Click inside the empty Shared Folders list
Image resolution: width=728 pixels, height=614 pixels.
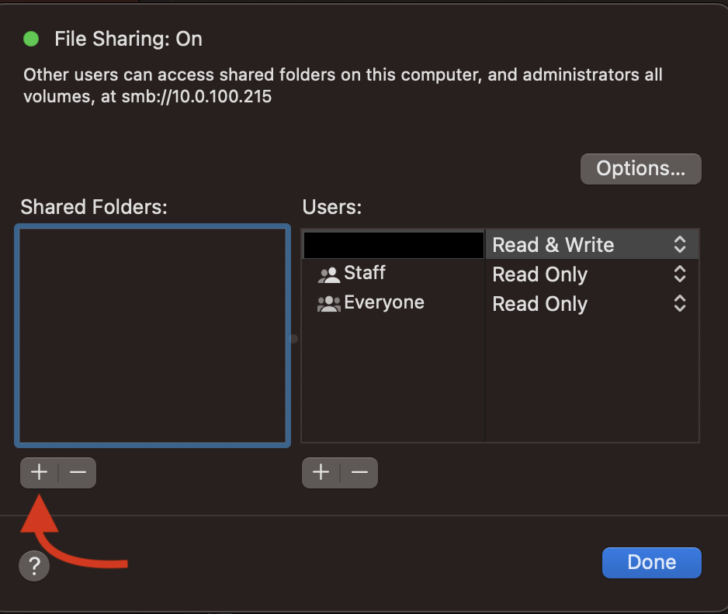click(152, 335)
